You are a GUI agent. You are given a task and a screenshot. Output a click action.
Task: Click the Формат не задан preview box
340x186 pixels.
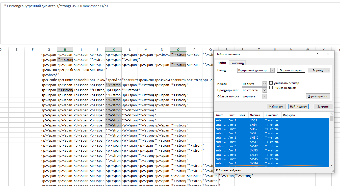(x=291, y=70)
